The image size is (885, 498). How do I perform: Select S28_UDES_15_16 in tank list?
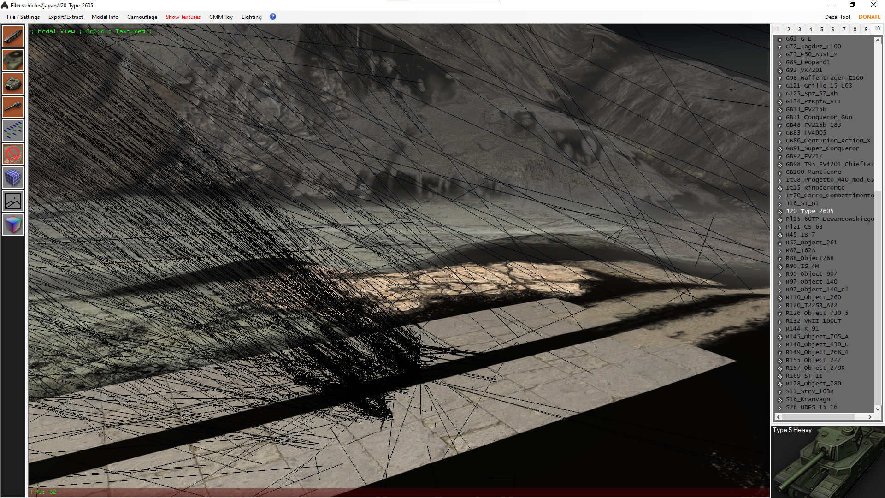point(811,407)
